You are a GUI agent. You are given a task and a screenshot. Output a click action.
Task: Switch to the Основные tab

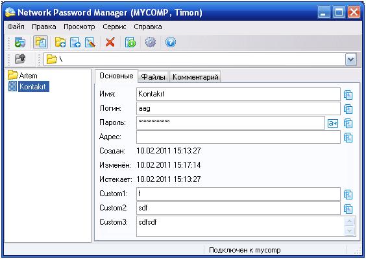coord(116,76)
